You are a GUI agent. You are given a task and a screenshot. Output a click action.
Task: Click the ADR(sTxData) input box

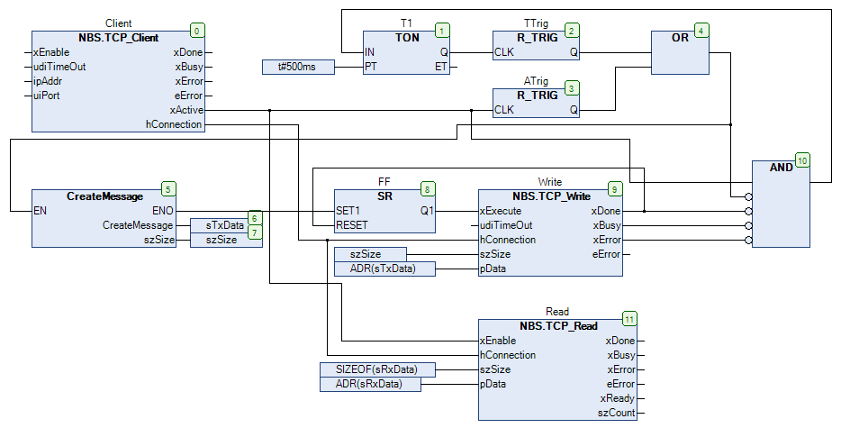[x=384, y=269]
